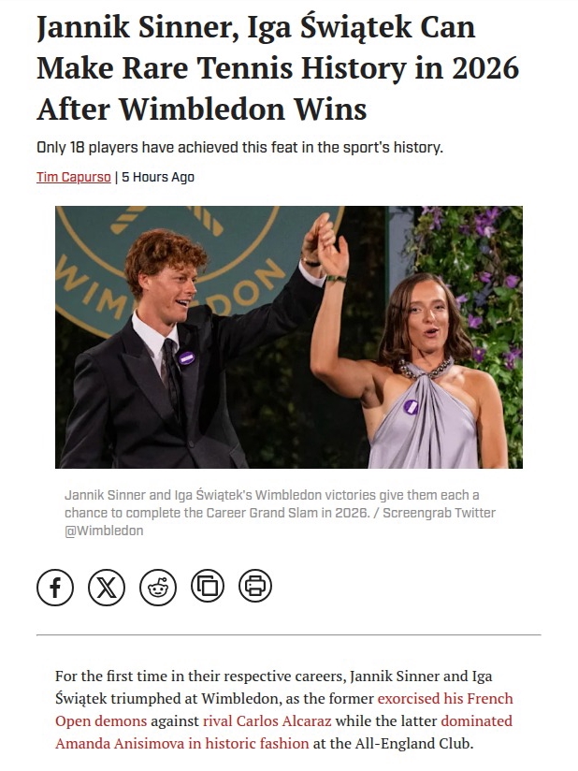Open 'dominated Amanda Anisimova in historic fashion' link
Image resolution: width=578 pixels, height=771 pixels.
181,743
